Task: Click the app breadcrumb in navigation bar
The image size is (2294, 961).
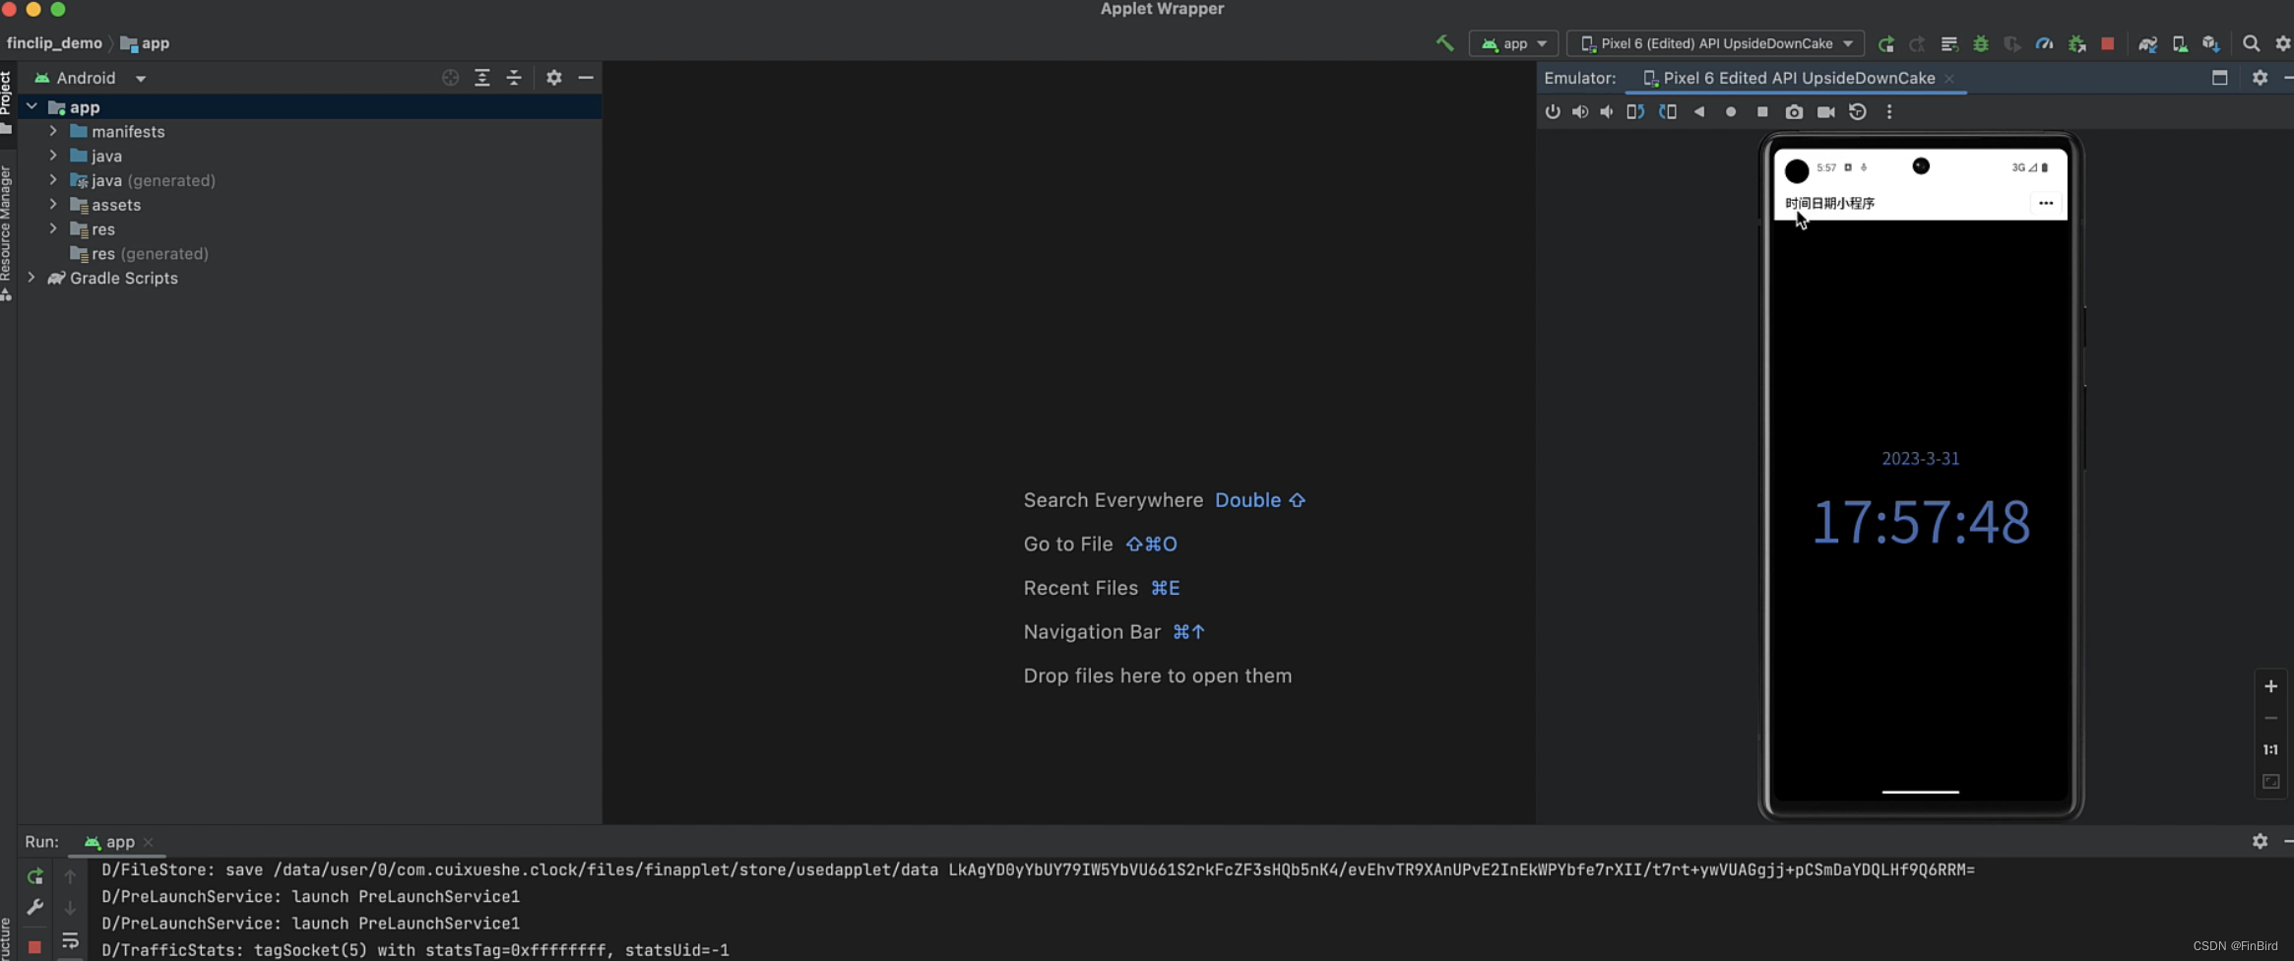Action: pyautogui.click(x=146, y=43)
